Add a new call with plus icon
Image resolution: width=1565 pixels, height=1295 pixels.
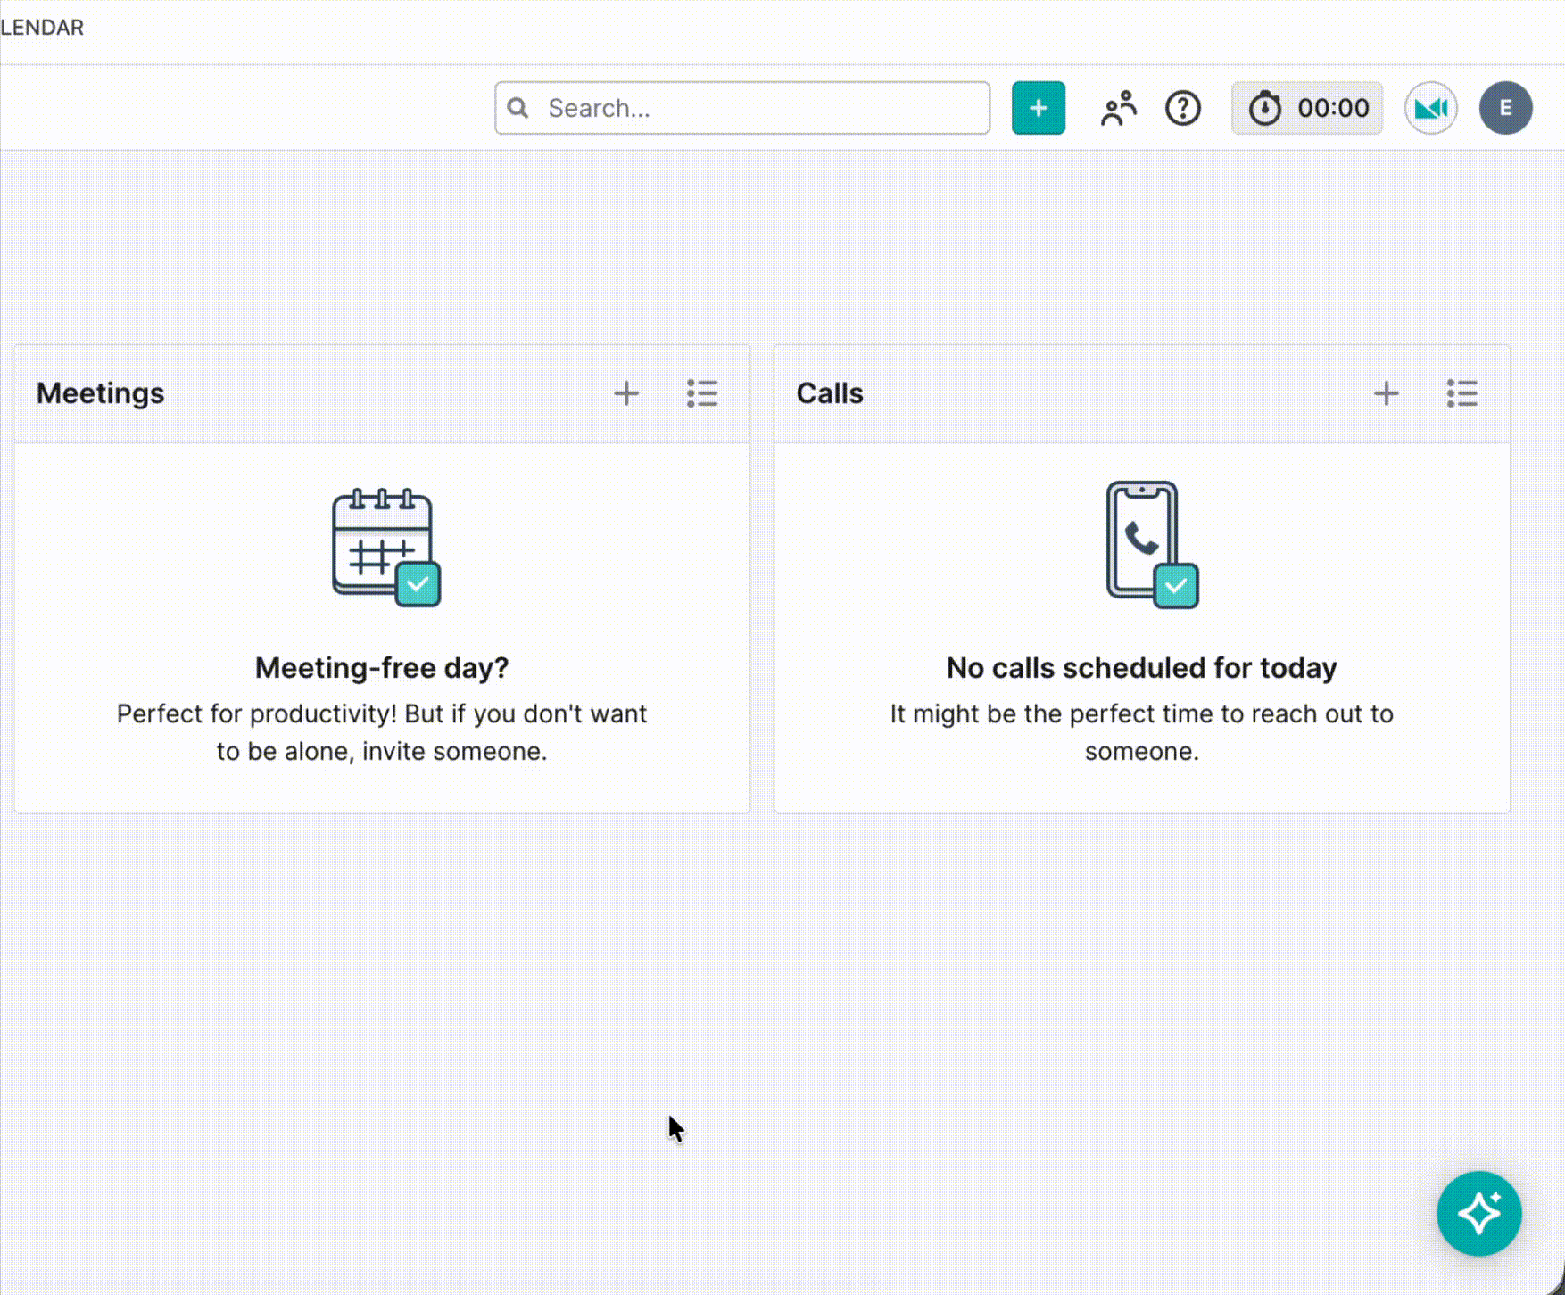click(x=1387, y=393)
